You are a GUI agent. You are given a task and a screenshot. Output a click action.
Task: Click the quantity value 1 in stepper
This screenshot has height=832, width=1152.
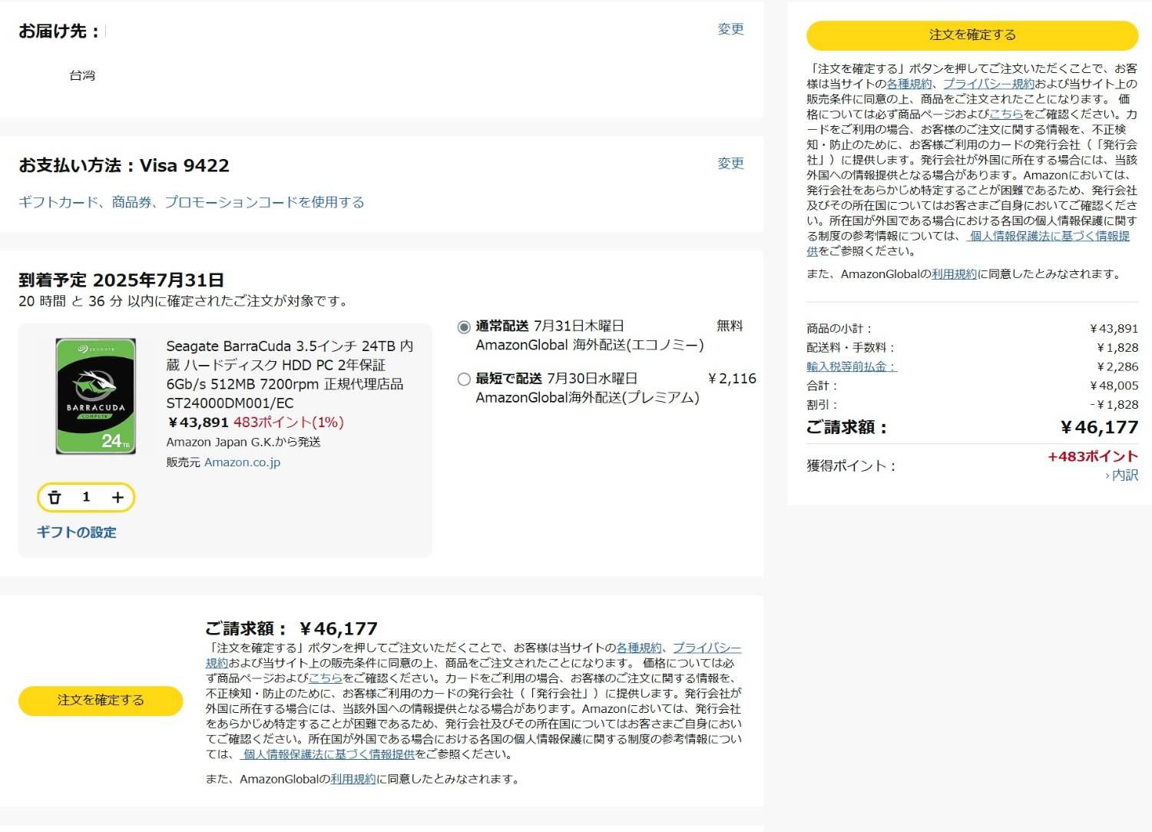click(x=86, y=497)
